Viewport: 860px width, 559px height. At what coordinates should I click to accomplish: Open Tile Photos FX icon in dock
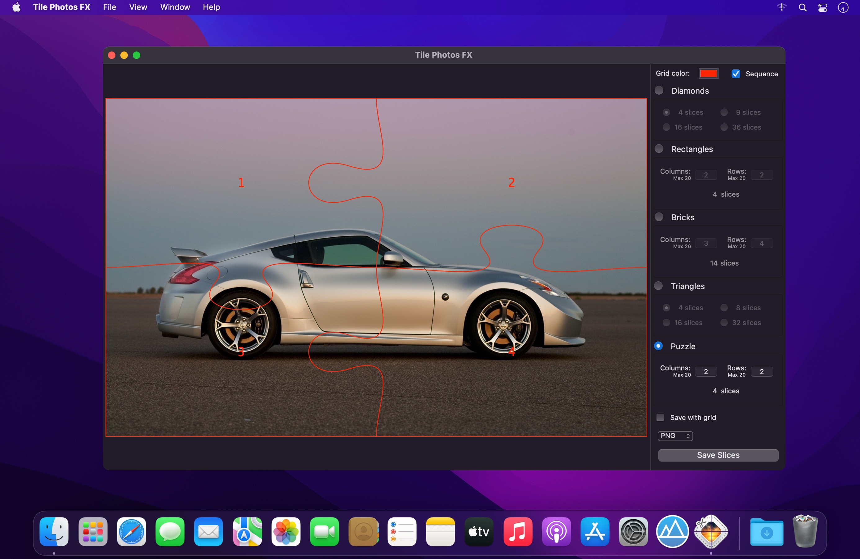tap(710, 531)
